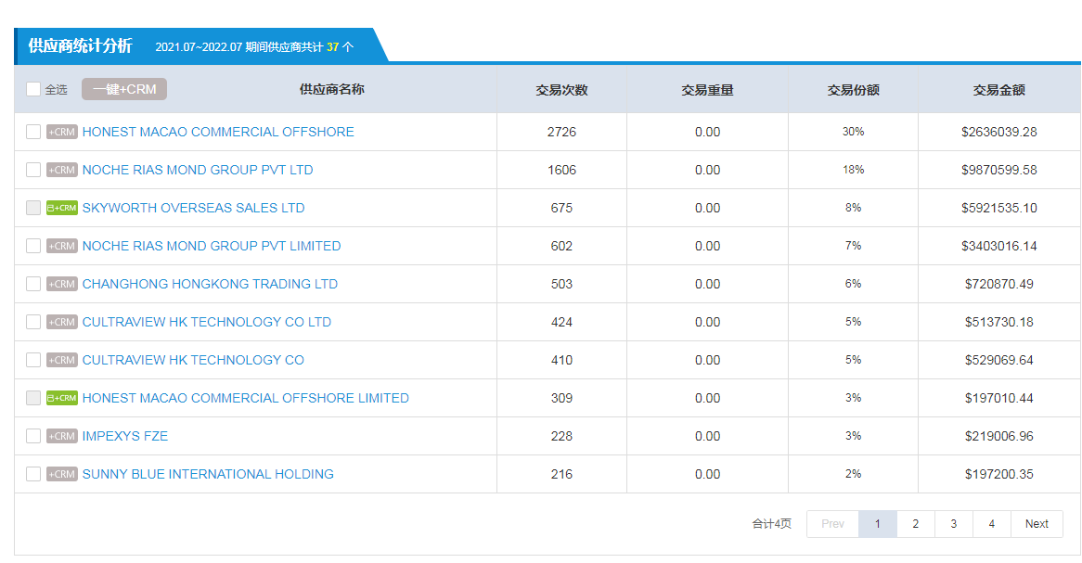The width and height of the screenshot is (1082, 563).
Task: Click +CRM badge for NOCHE RIAS MOND GROUP PVT LTD
Action: [62, 170]
